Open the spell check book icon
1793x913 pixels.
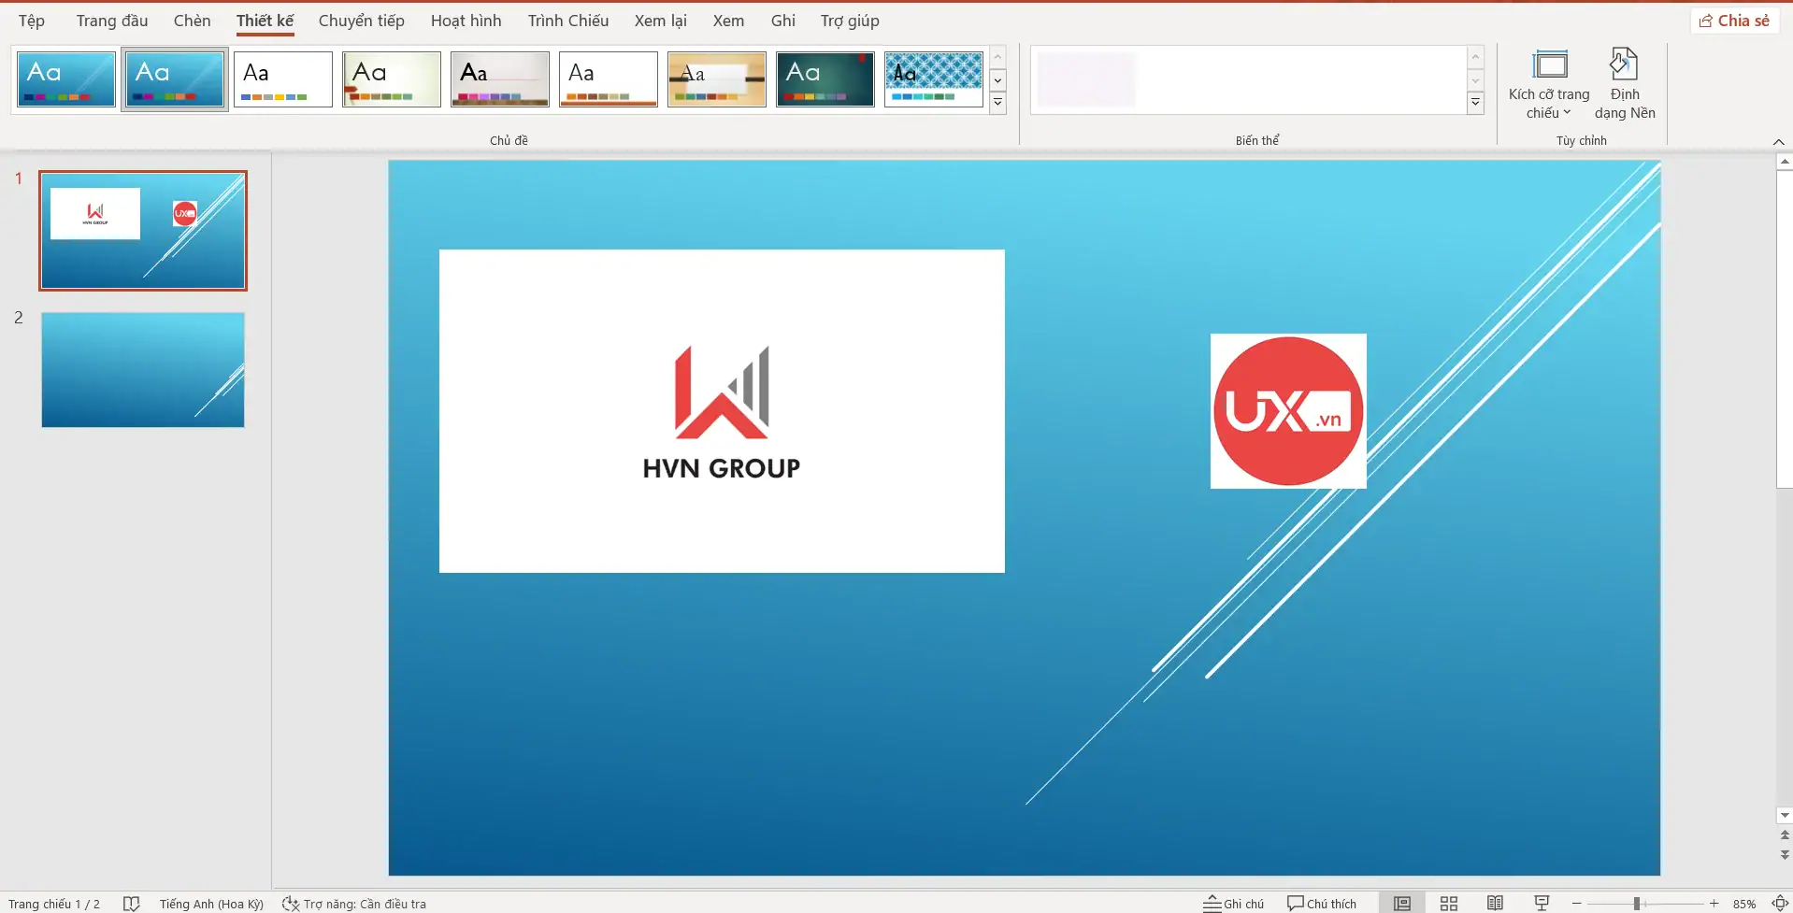click(131, 904)
